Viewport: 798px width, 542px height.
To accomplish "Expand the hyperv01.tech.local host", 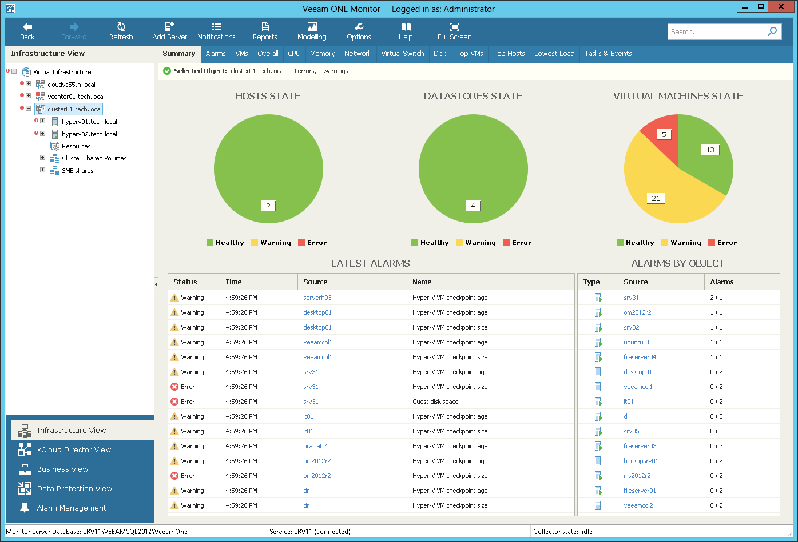I will click(x=42, y=121).
